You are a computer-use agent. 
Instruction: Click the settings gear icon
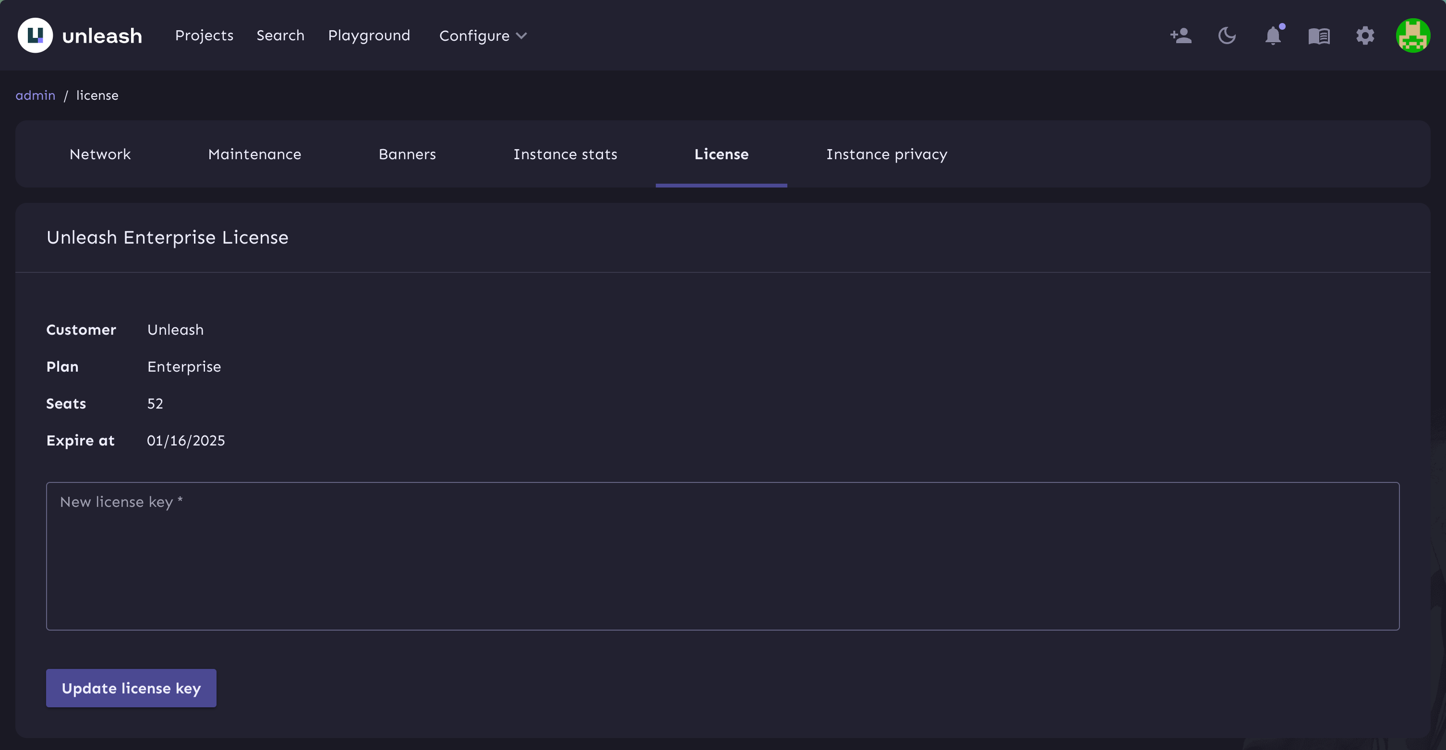(x=1364, y=36)
